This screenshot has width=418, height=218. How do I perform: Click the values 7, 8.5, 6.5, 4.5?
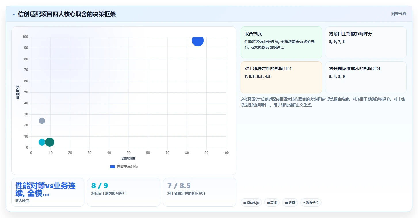257,76
